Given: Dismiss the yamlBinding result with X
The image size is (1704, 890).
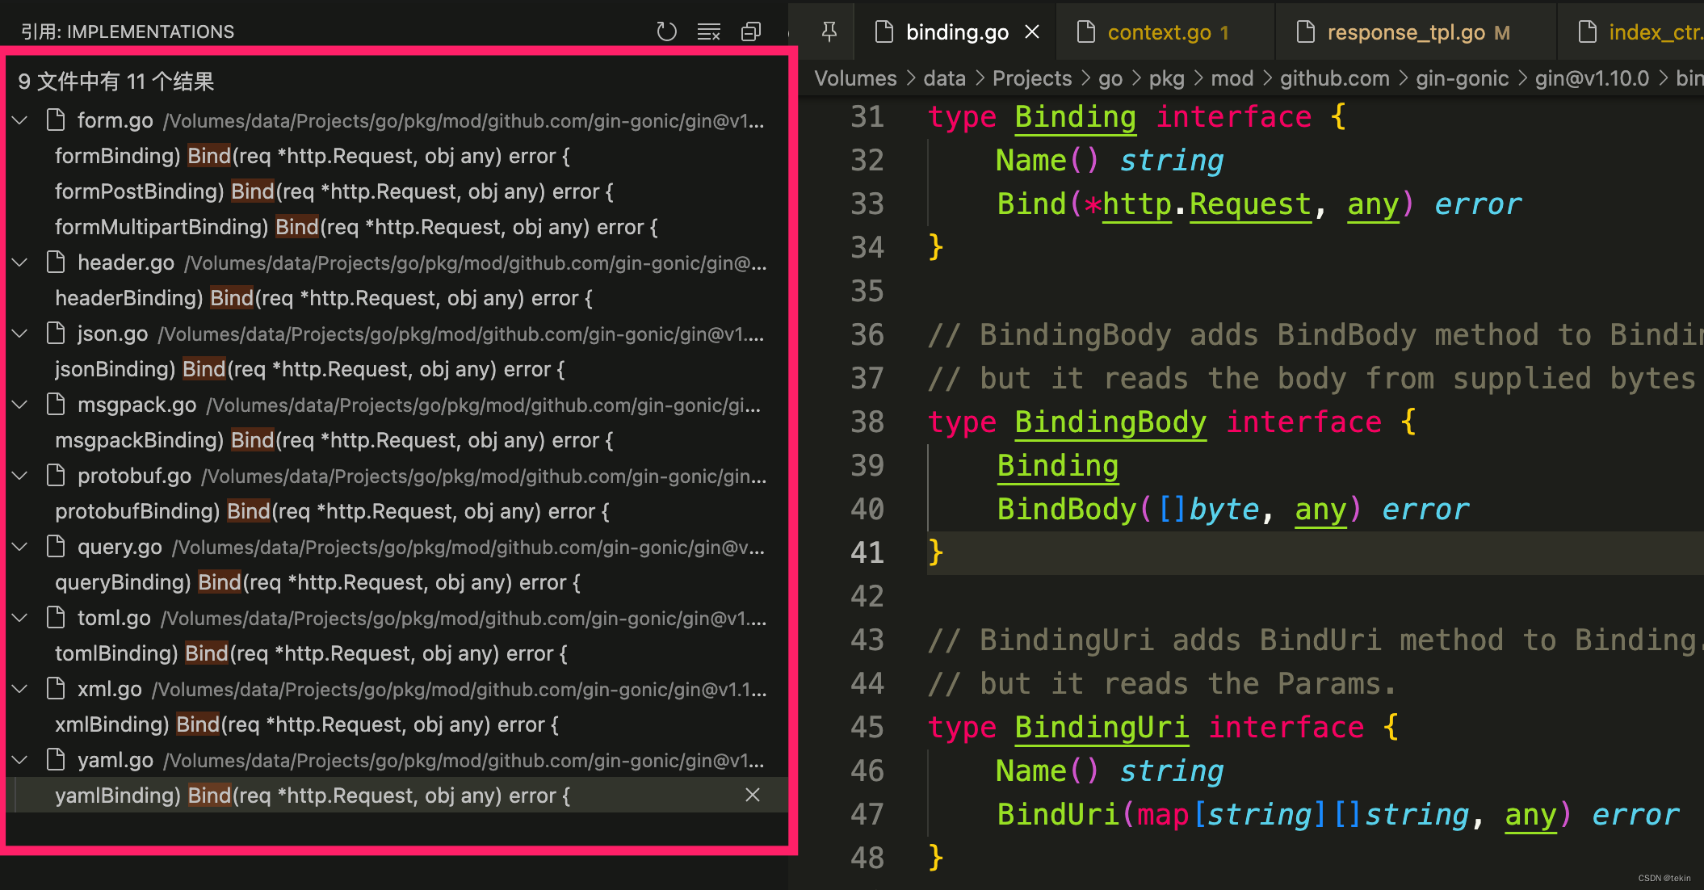Looking at the screenshot, I should click(x=753, y=796).
